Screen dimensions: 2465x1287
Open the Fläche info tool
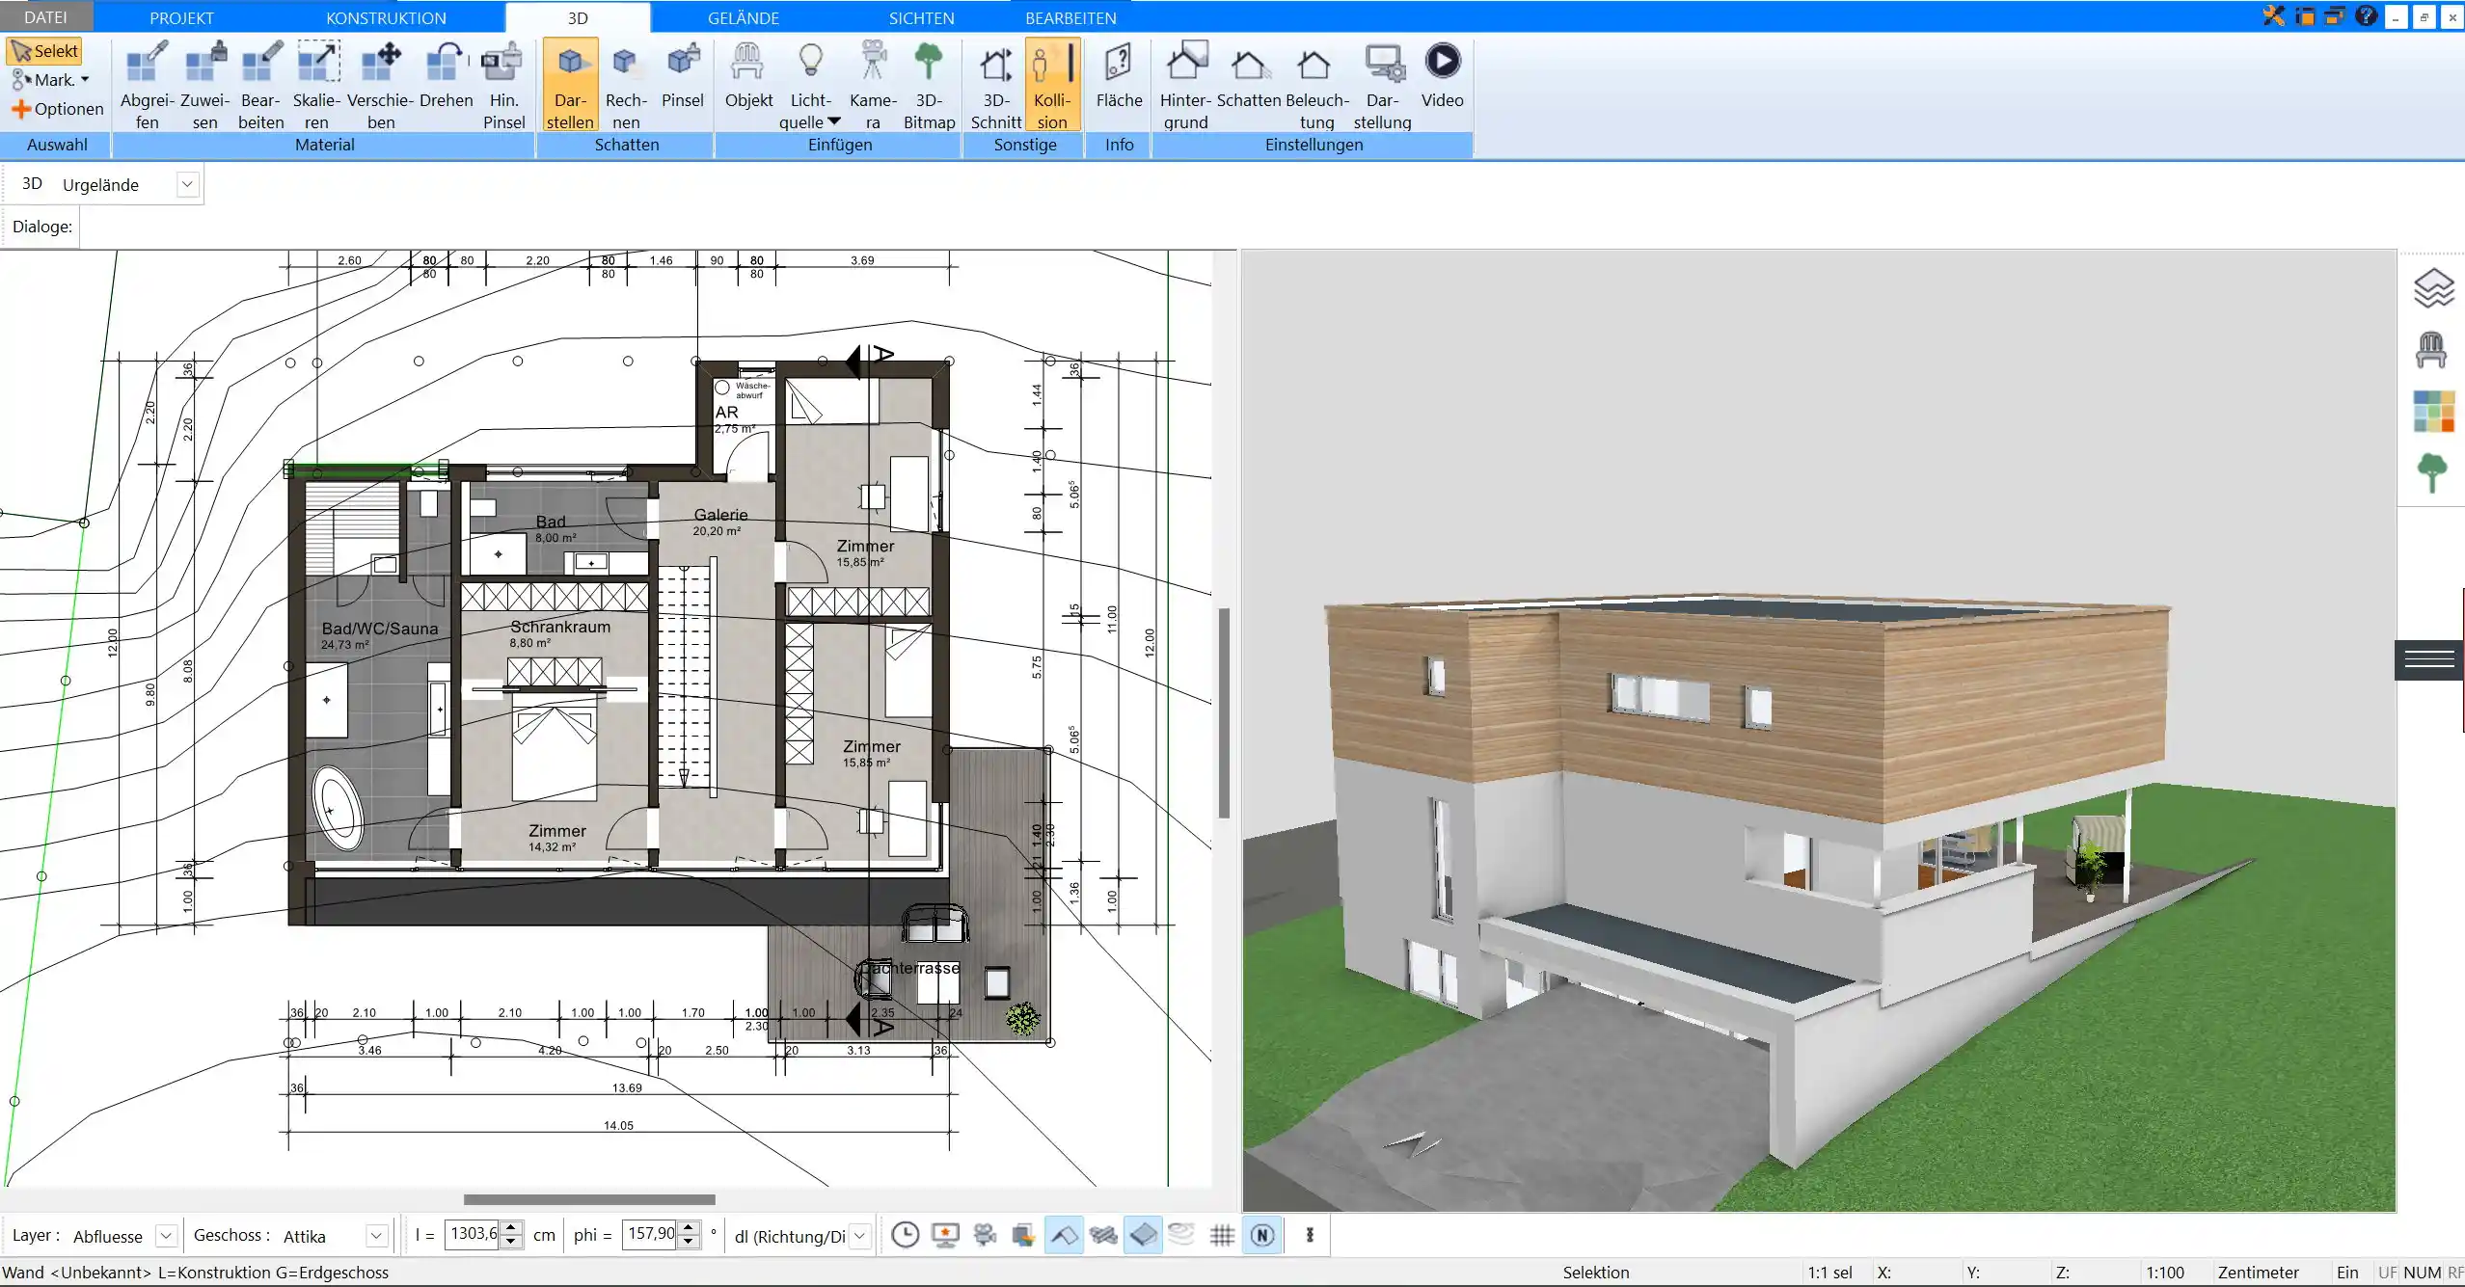click(1119, 75)
